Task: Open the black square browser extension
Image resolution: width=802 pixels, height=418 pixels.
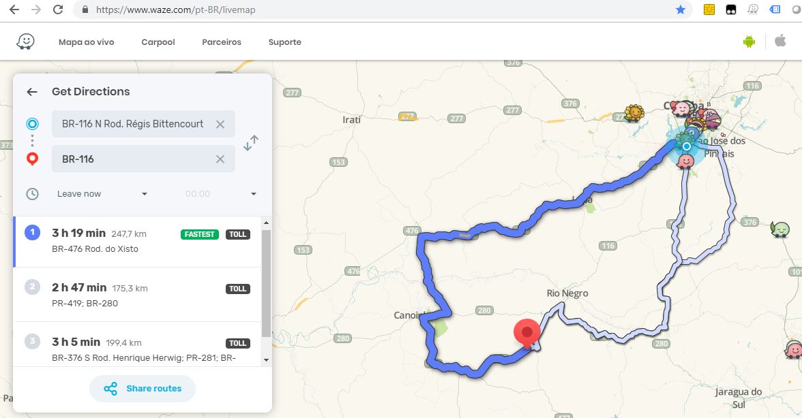Action: click(x=731, y=9)
